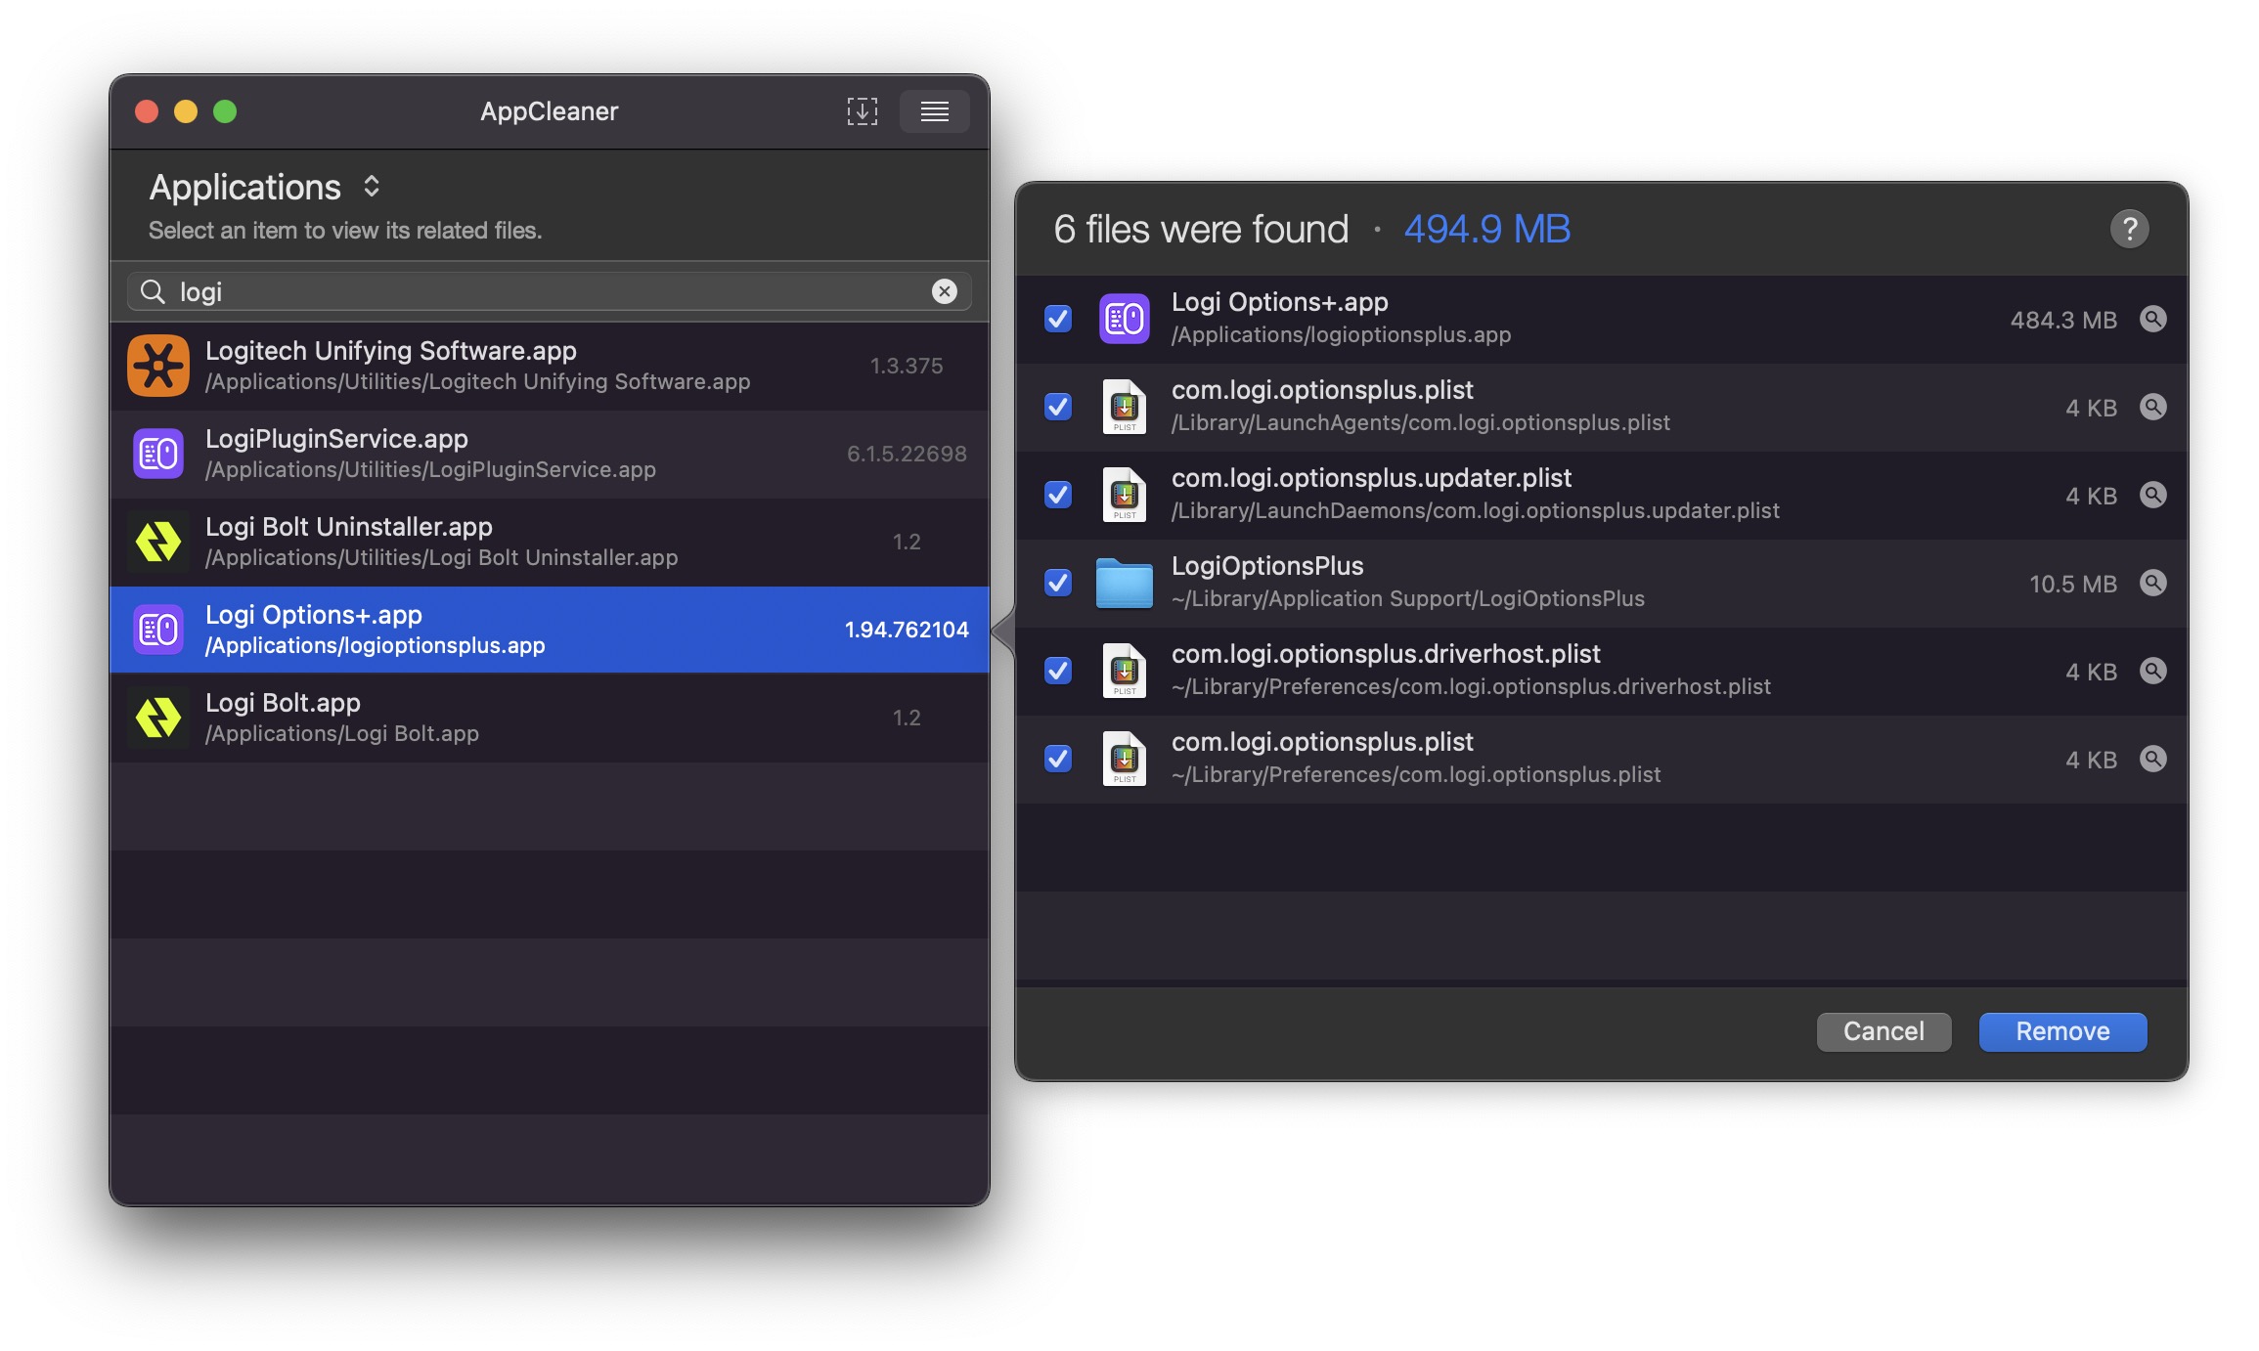Reveal Logi Options+.app in Finder via magnifier
The height and width of the screenshot is (1351, 2259).
point(2152,319)
